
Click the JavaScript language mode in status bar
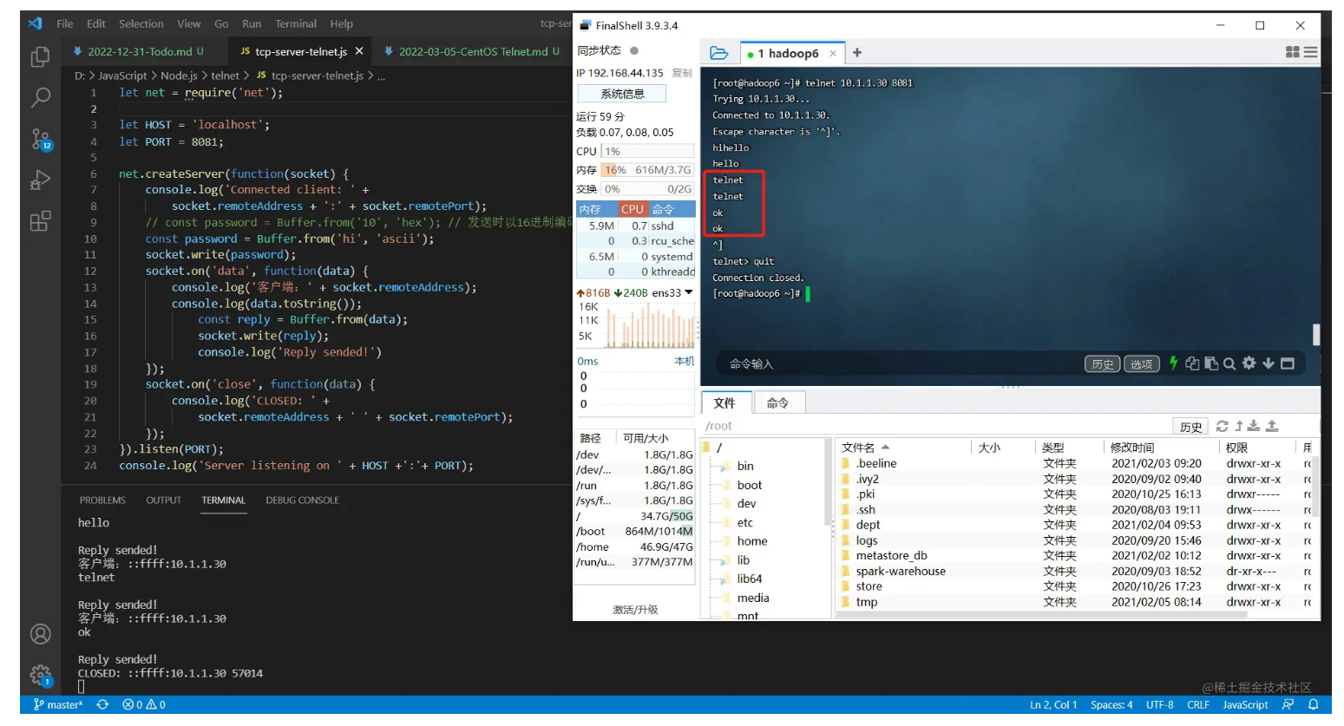click(1245, 705)
